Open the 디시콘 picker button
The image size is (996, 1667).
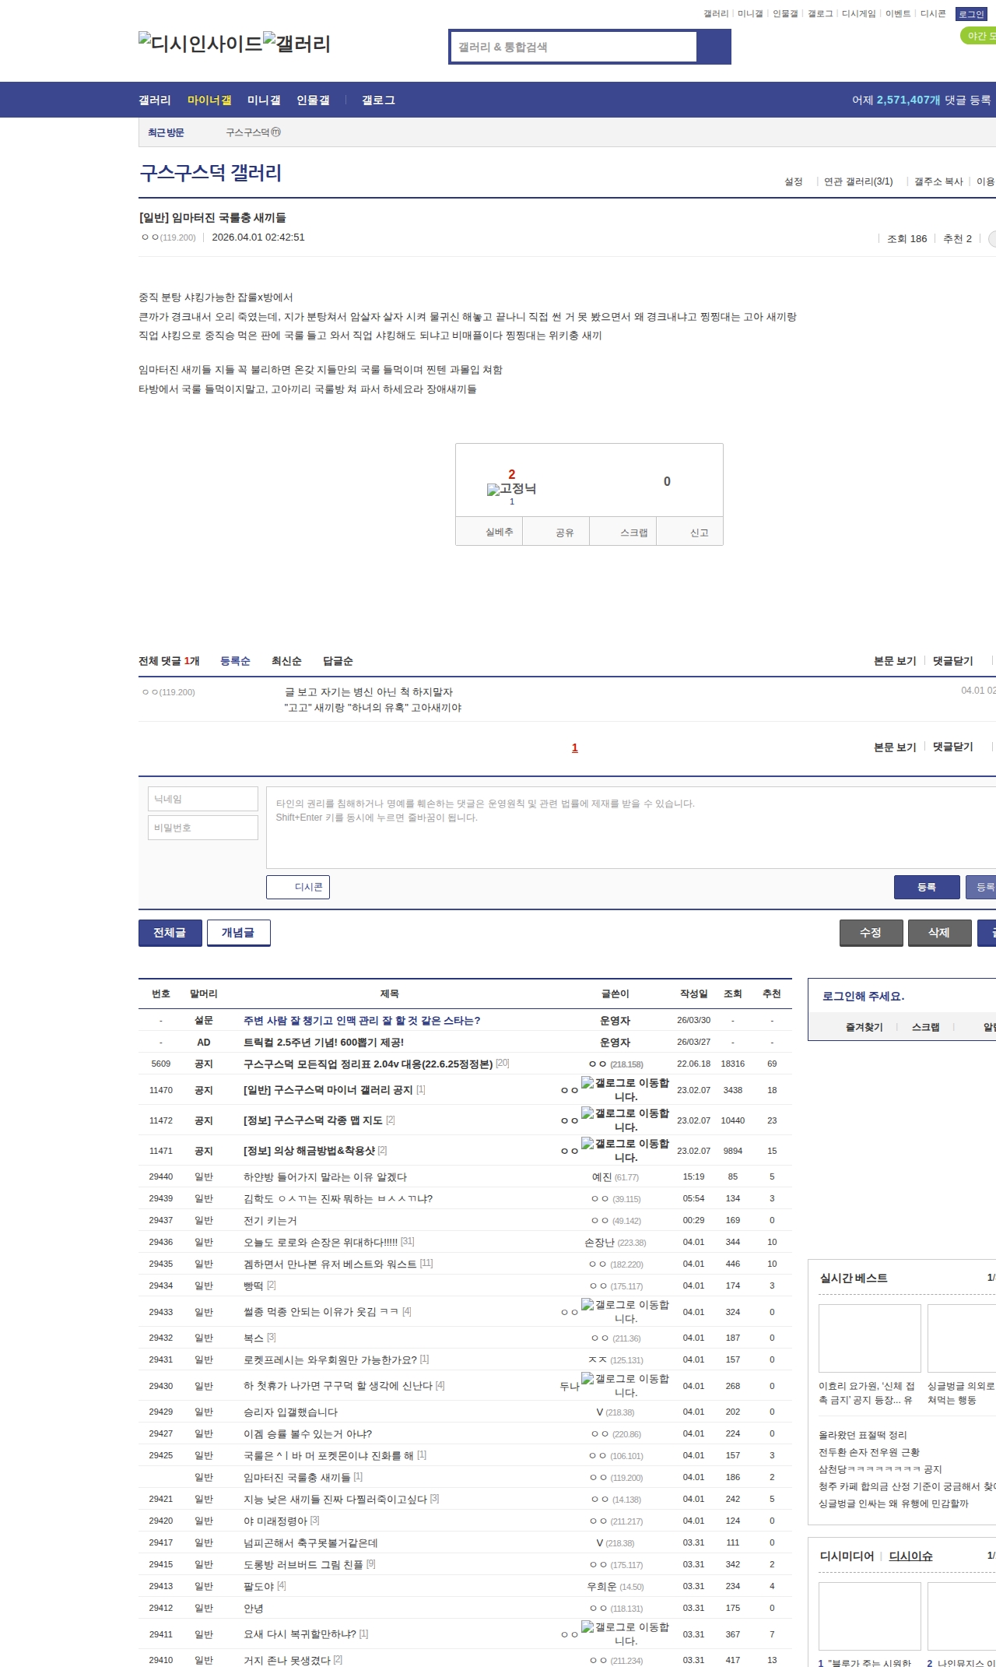[298, 887]
